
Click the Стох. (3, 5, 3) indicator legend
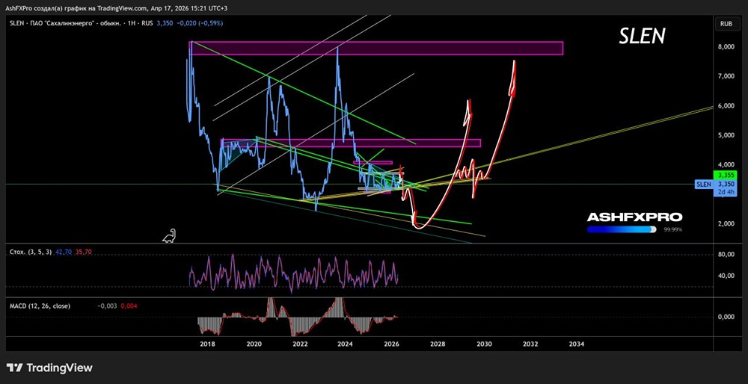coord(30,252)
